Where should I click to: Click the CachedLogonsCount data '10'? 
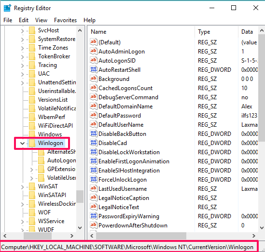[244, 88]
